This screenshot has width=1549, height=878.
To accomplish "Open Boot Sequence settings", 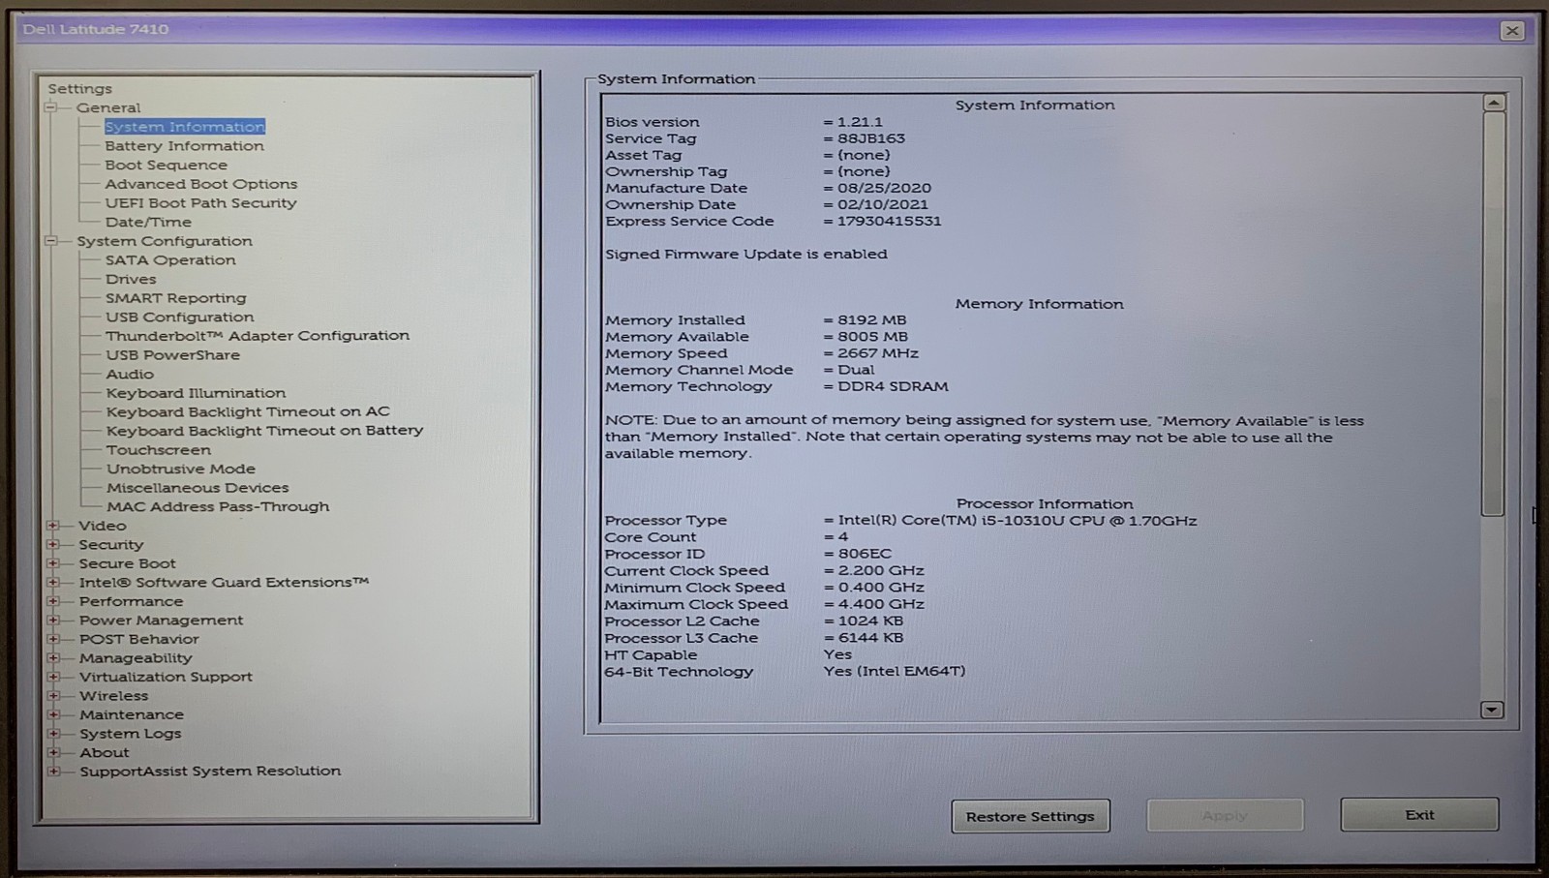I will (x=166, y=165).
